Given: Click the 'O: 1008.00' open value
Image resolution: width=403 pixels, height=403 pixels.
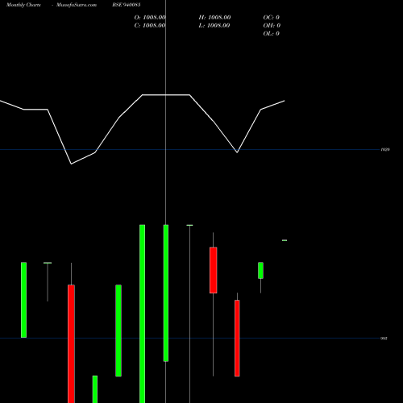Looking at the screenshot, I should click(150, 18).
